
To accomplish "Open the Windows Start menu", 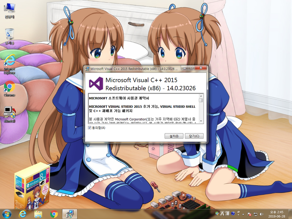I will tap(7, 214).
